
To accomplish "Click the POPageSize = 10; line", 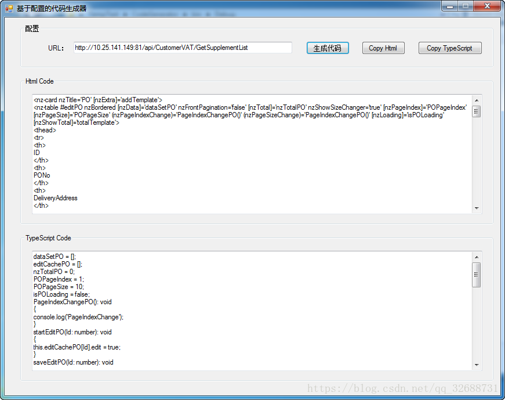I will point(59,287).
